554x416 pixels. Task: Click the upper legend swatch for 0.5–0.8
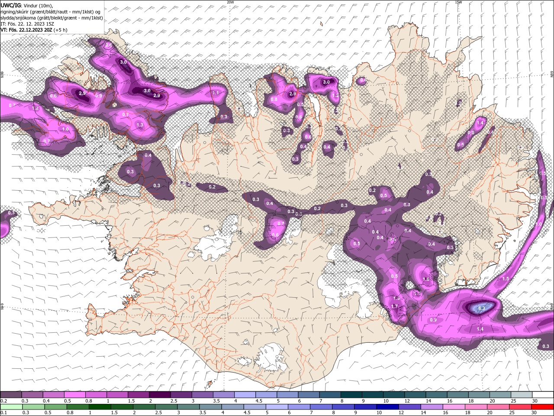point(74,395)
